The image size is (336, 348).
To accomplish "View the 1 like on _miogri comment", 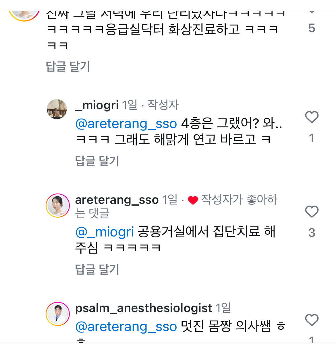I will [312, 138].
